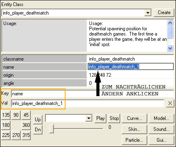
Task: Open the Entity Class dropdown arrow
Action: tap(148, 13)
